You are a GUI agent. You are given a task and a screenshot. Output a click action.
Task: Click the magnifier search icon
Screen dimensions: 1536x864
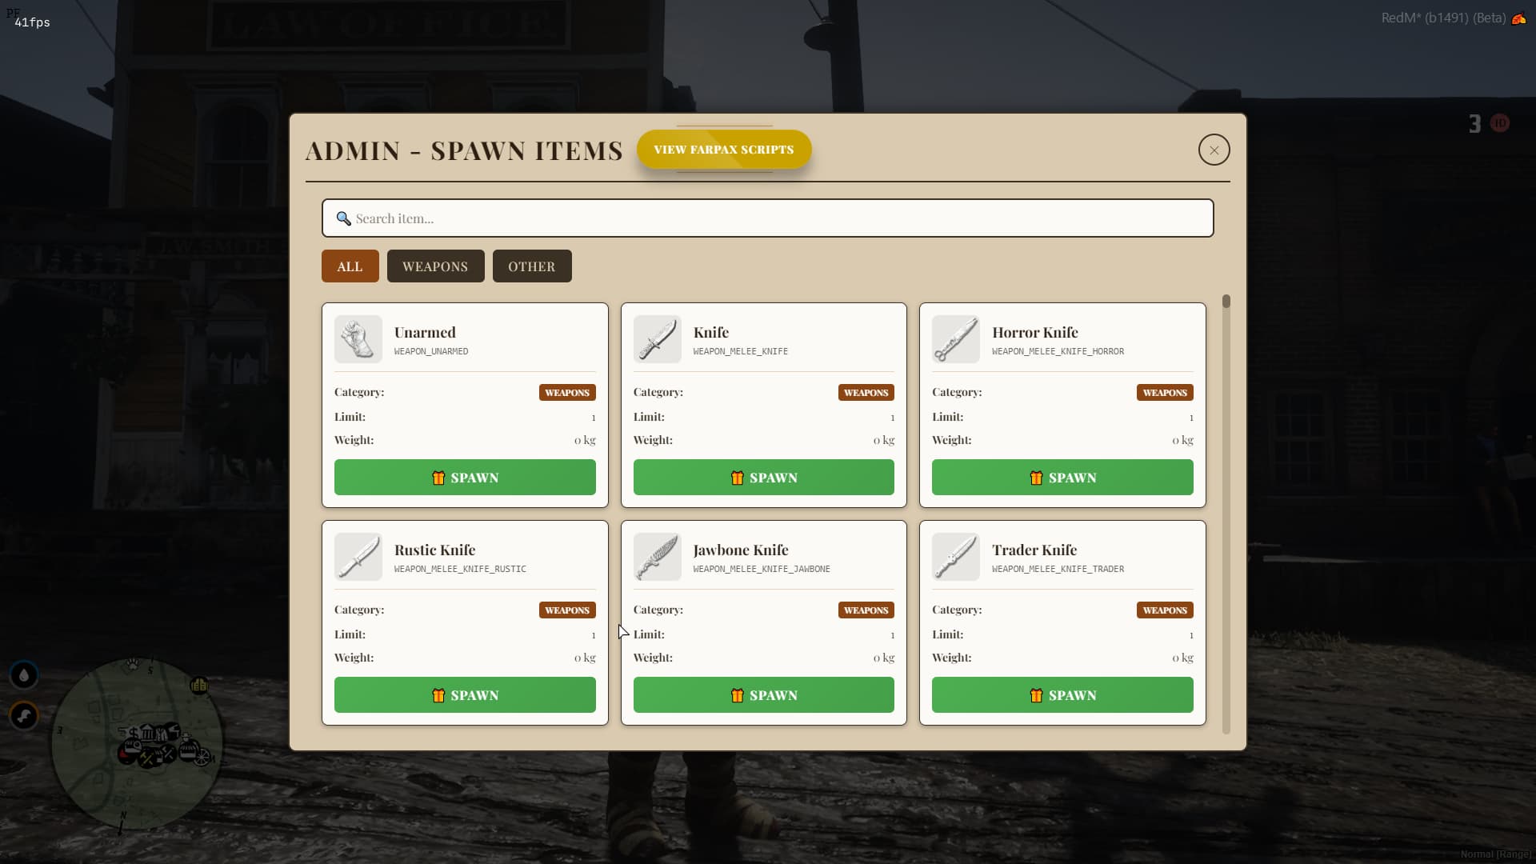[343, 218]
